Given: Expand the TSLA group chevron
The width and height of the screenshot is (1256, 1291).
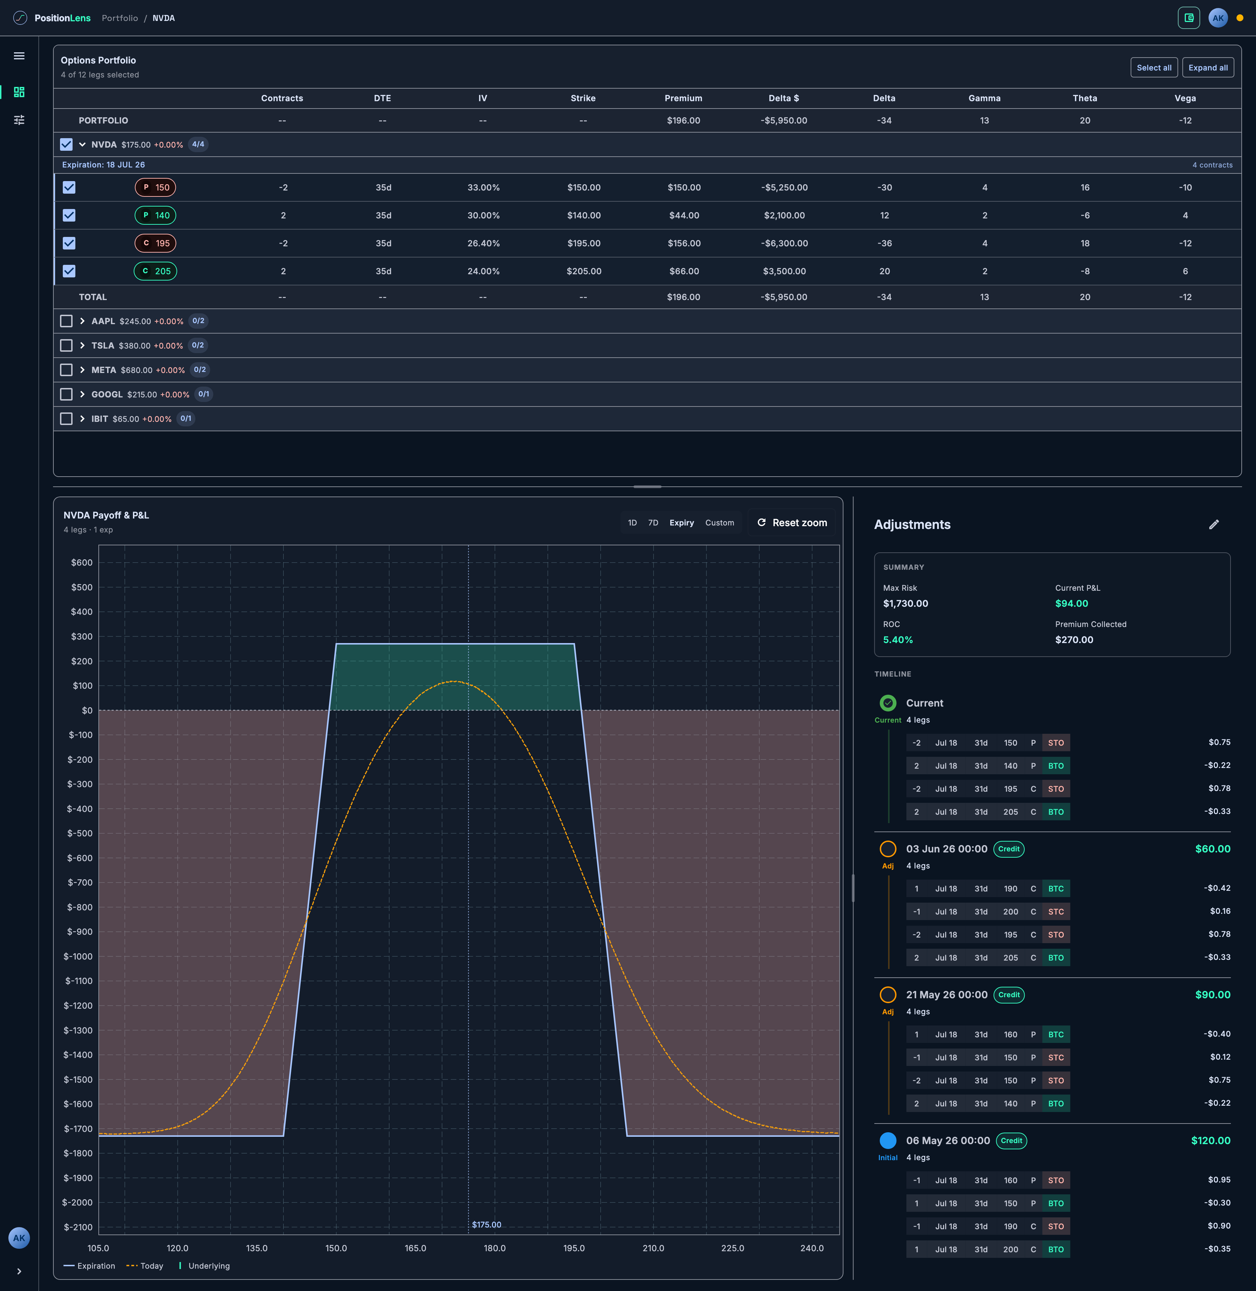Looking at the screenshot, I should (x=82, y=346).
